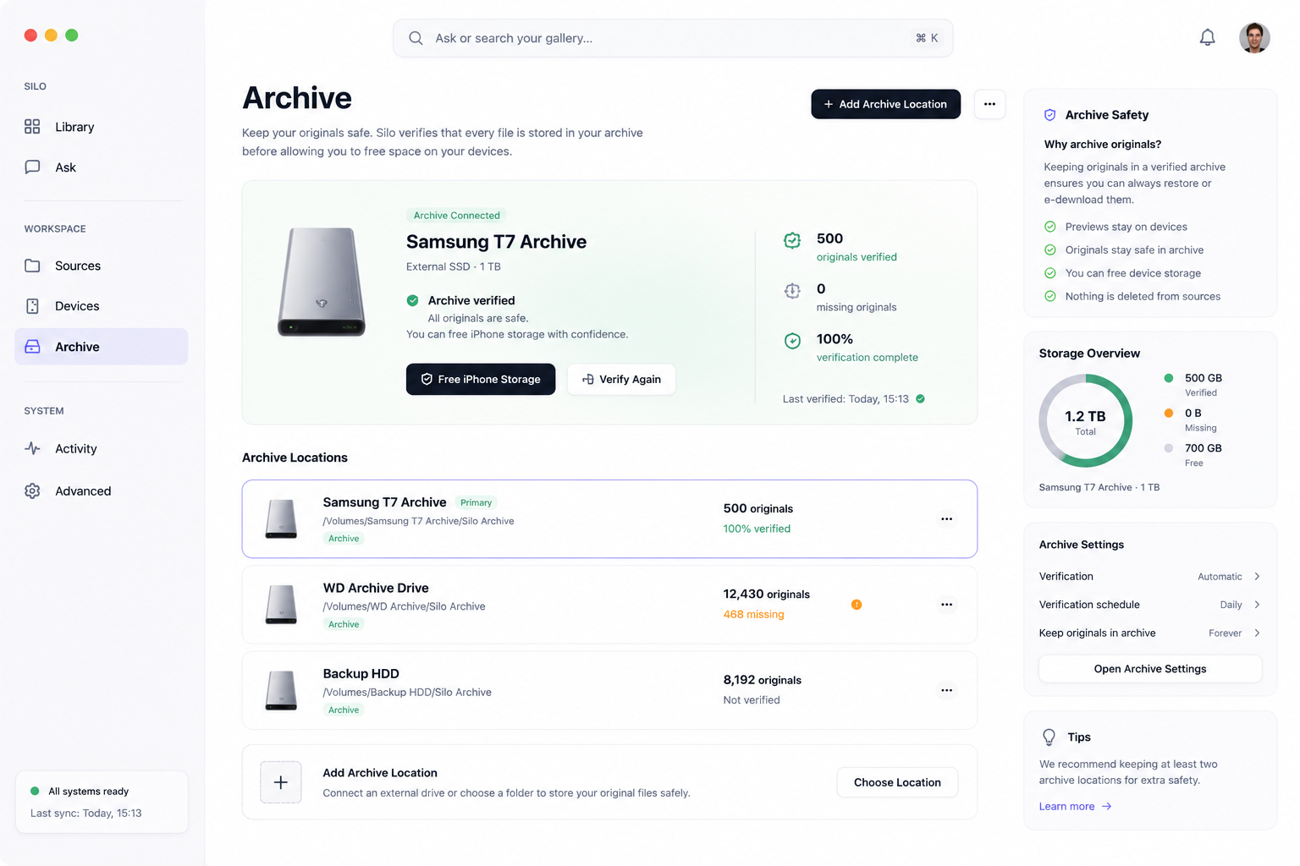Click the green Verified legend dot
1300x866 pixels.
pos(1169,378)
